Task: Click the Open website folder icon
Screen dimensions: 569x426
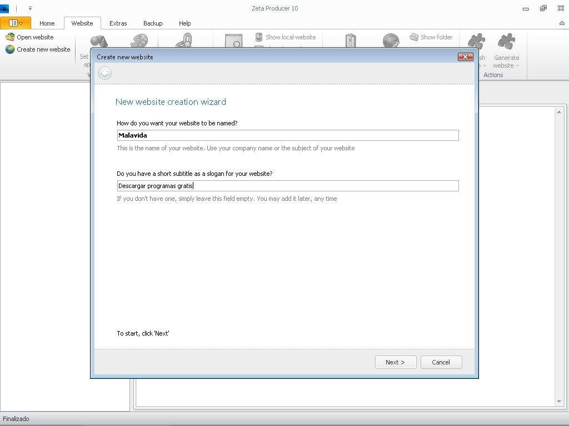Action: pos(10,37)
